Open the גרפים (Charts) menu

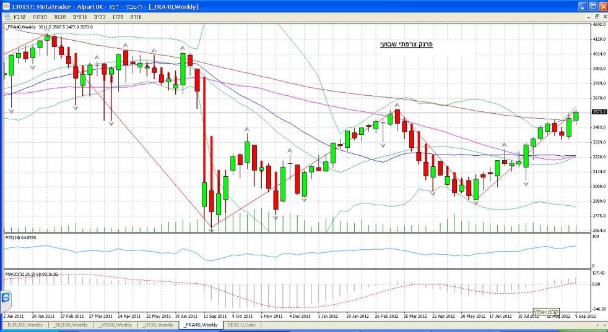point(79,17)
